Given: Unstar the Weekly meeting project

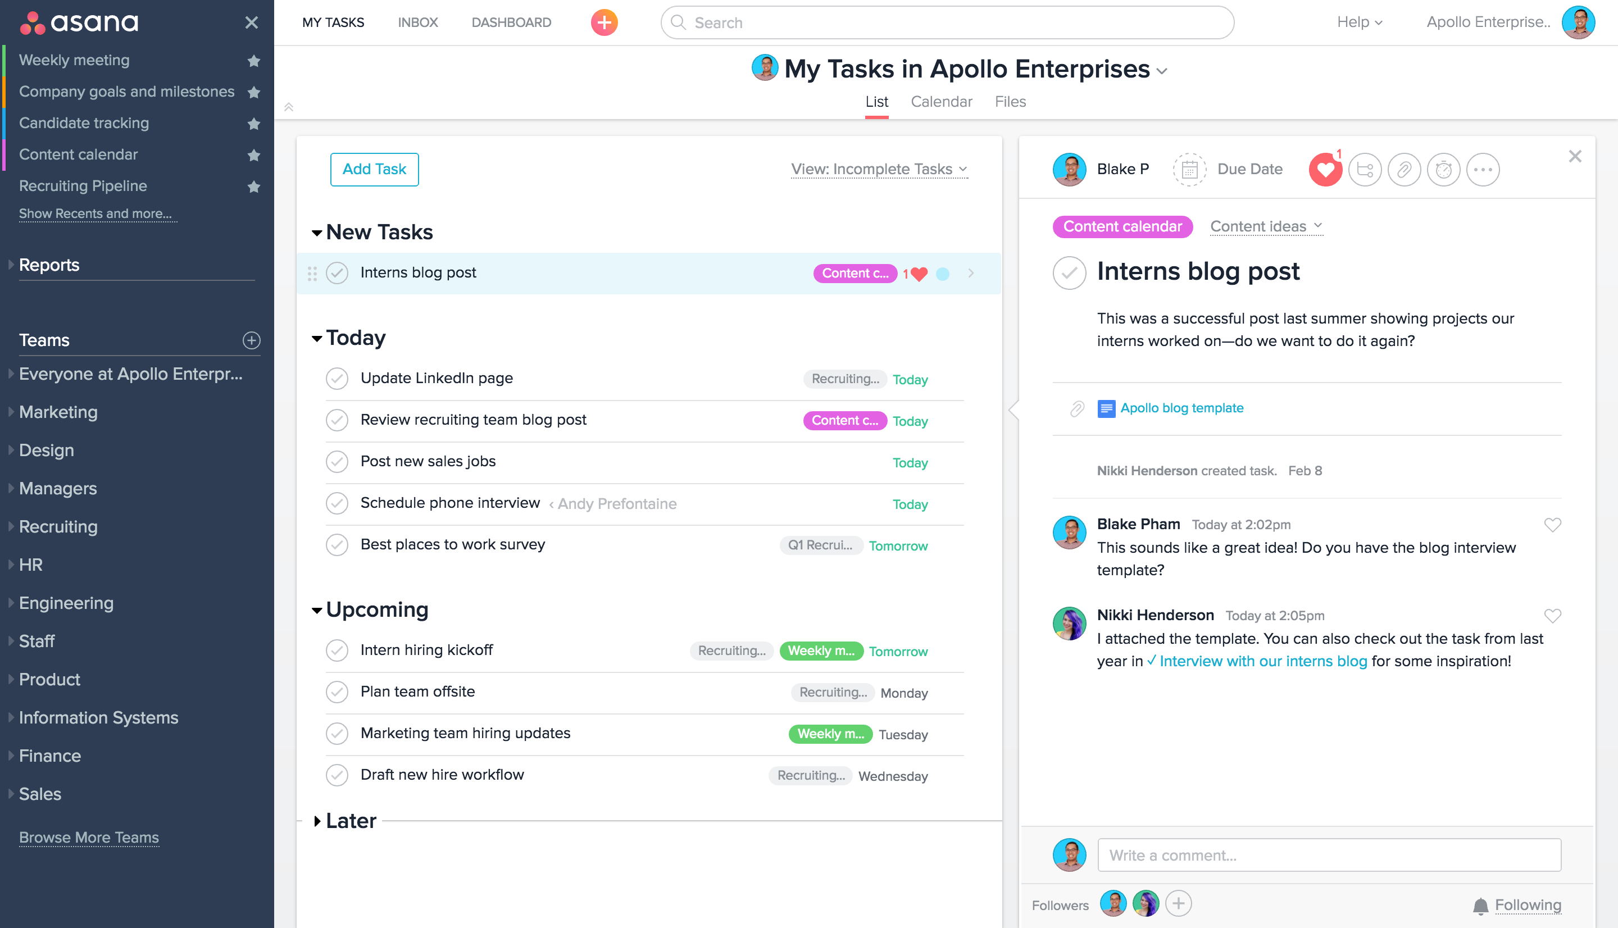Looking at the screenshot, I should [x=253, y=61].
